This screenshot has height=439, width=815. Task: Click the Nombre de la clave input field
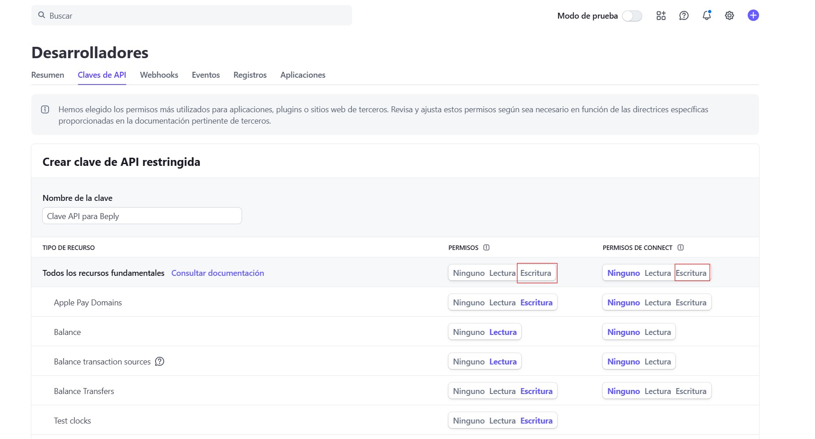click(x=142, y=216)
